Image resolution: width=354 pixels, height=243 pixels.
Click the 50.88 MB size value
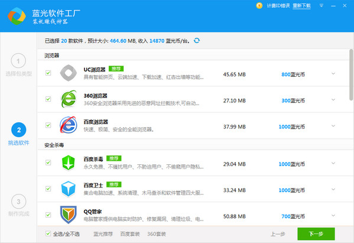[x=235, y=216]
